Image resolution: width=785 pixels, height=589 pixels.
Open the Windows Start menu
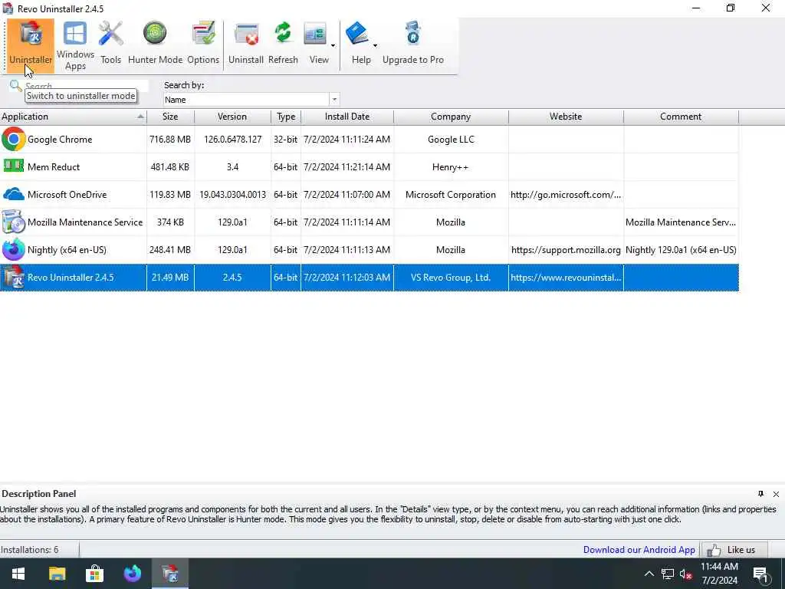18,574
